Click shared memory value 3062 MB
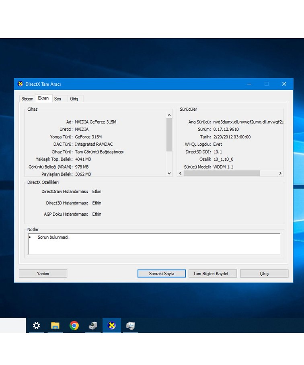Screen dimensions: 304x365 click(83, 174)
